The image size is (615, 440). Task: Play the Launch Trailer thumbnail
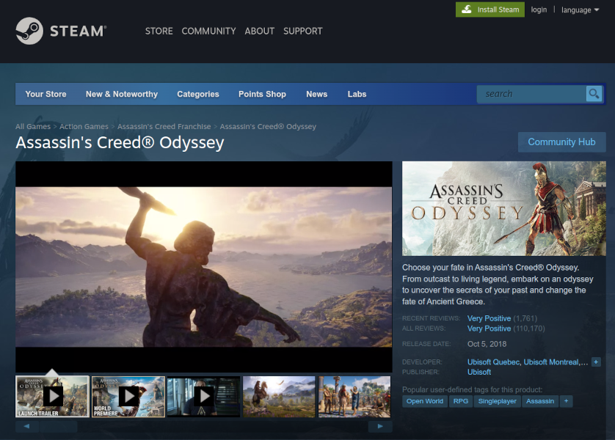53,397
